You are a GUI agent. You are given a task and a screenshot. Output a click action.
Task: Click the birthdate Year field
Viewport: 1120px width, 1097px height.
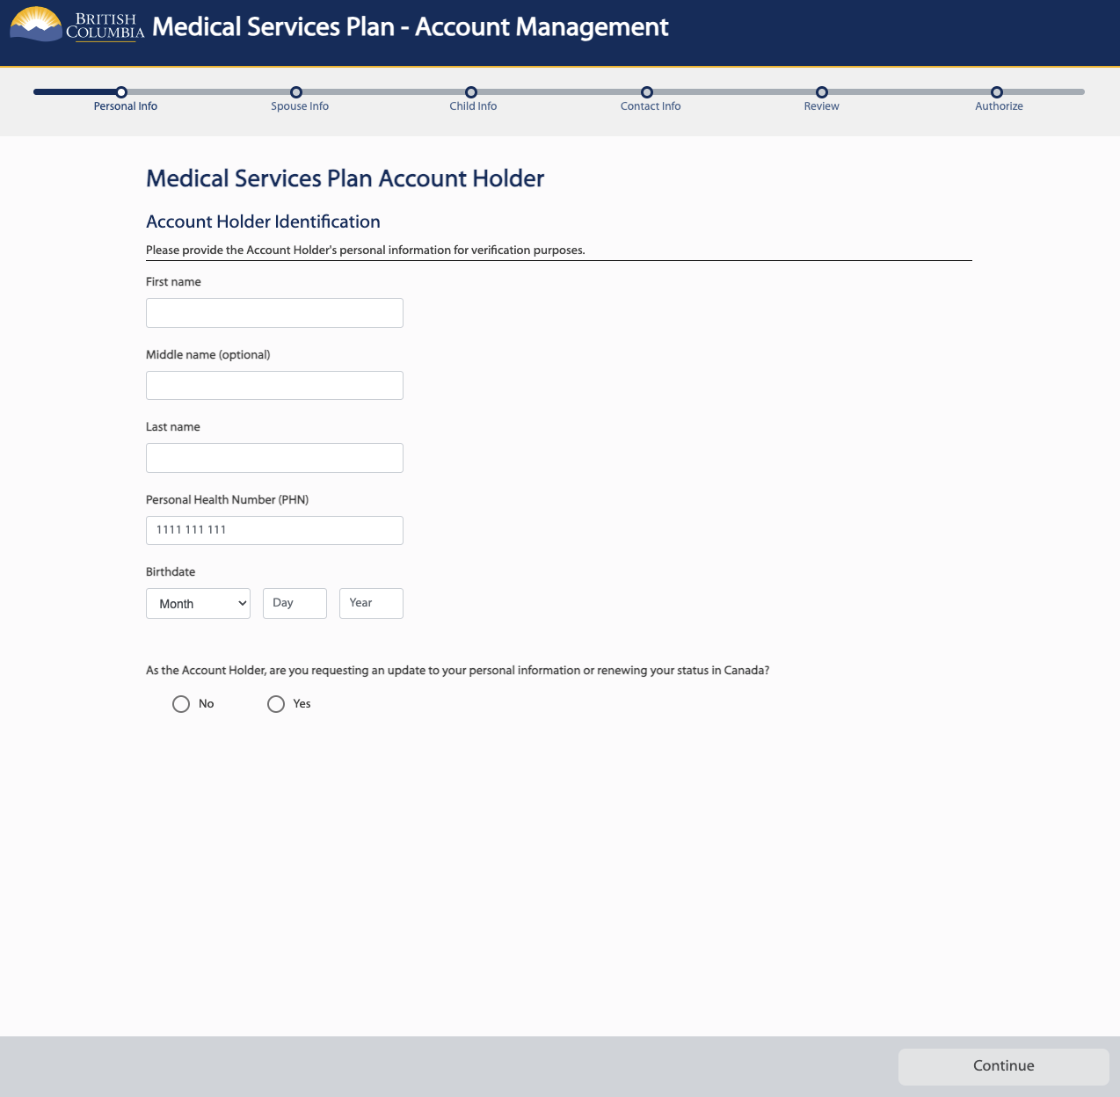coord(371,603)
